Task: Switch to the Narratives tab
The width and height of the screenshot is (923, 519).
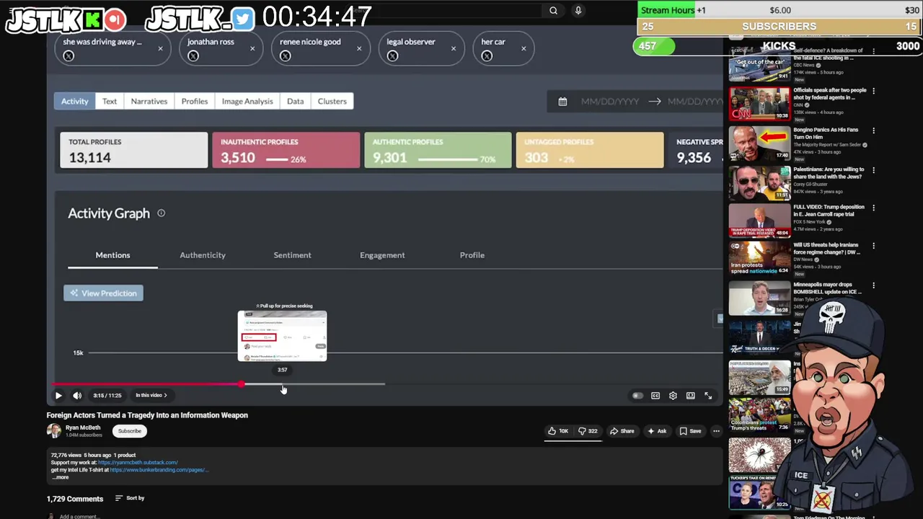Action: coord(149,101)
